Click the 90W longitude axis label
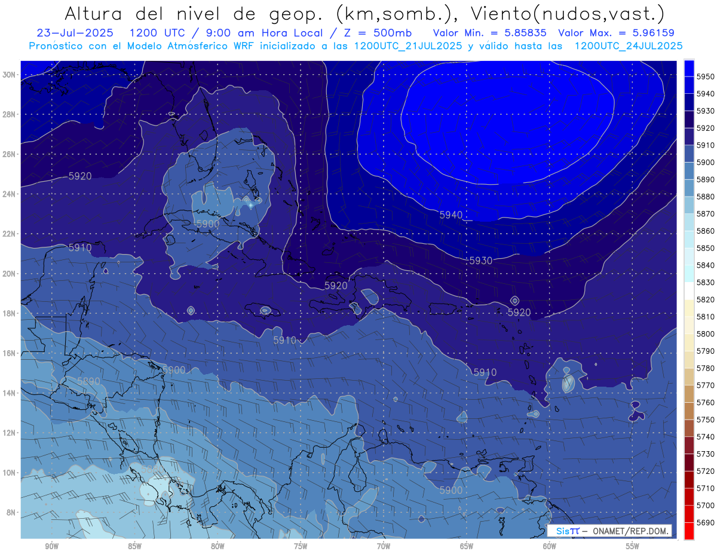Image resolution: width=717 pixels, height=554 pixels. (51, 546)
